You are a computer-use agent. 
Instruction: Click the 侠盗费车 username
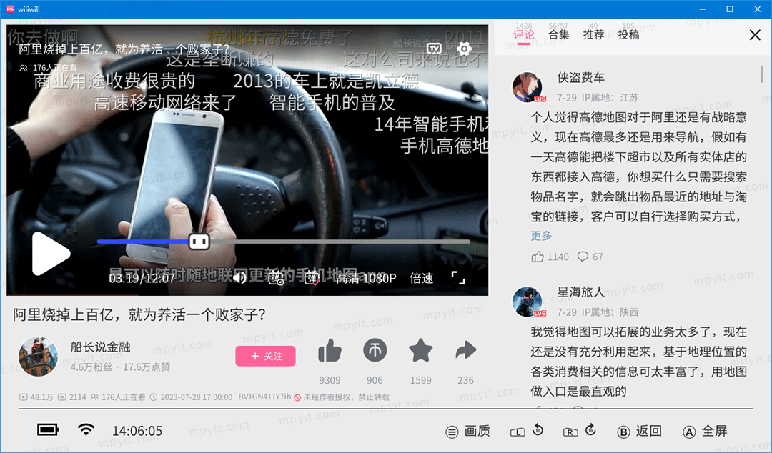(x=581, y=77)
